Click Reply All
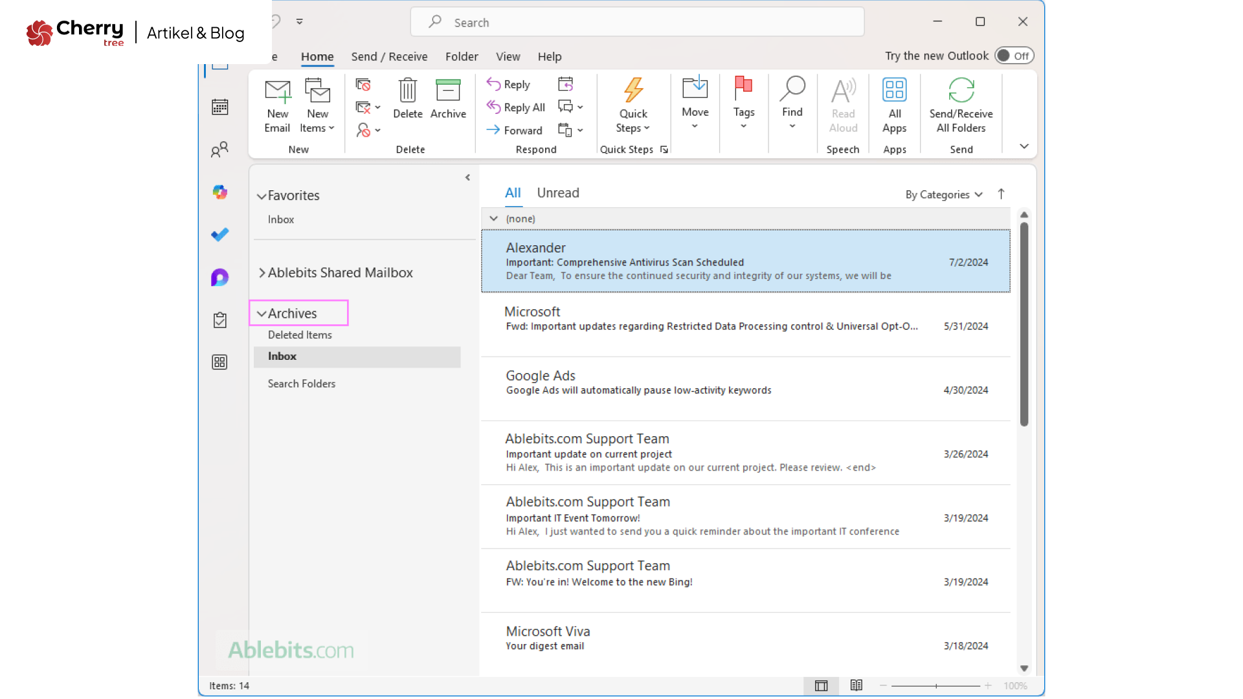 click(515, 107)
